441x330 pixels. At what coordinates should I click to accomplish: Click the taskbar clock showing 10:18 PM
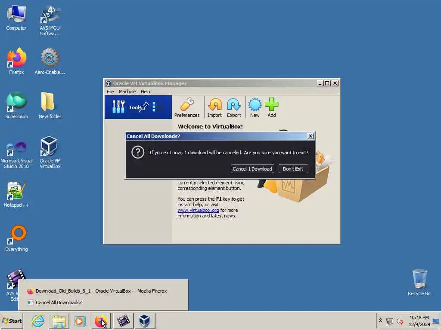point(419,321)
